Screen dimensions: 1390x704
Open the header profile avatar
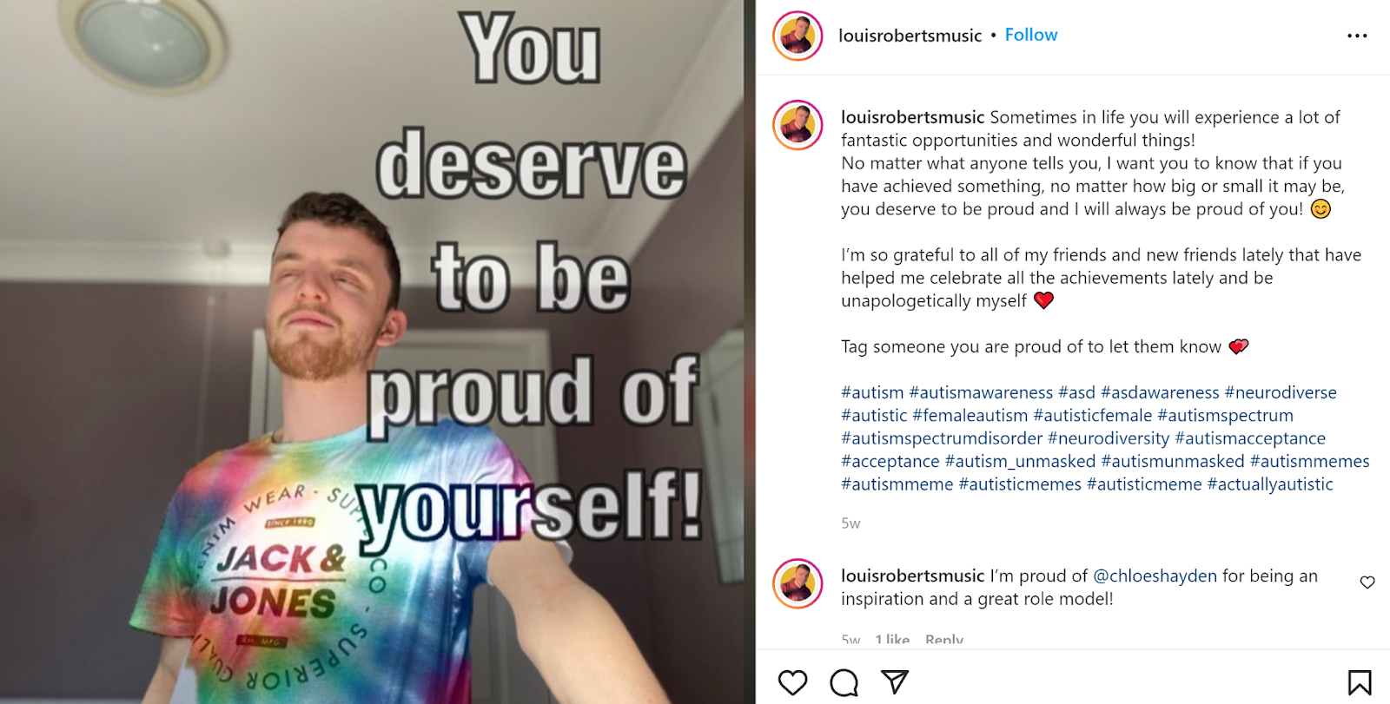[798, 36]
